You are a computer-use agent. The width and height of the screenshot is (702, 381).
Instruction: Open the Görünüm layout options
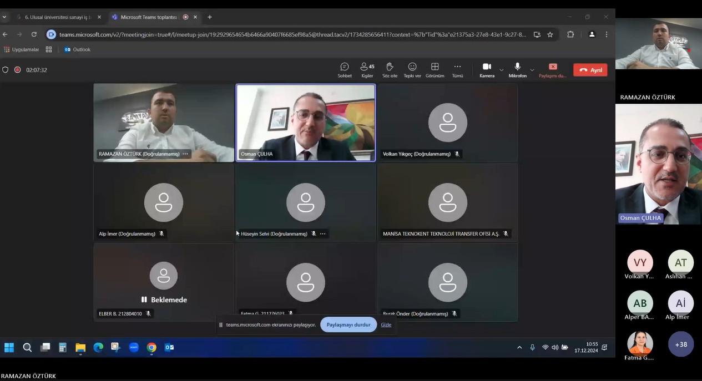[x=435, y=70]
